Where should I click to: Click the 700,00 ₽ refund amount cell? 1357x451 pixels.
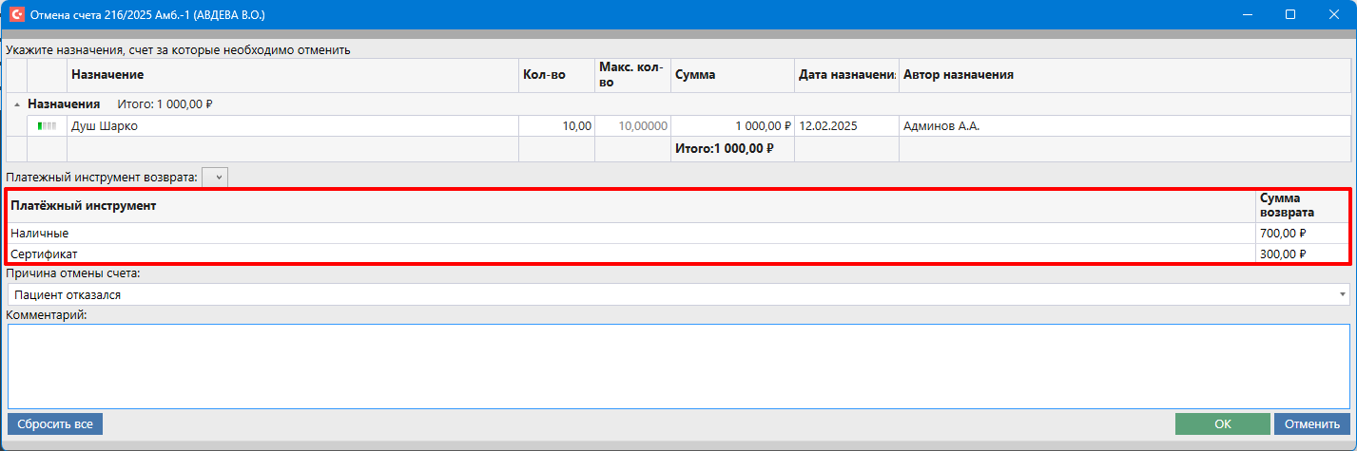(1284, 234)
